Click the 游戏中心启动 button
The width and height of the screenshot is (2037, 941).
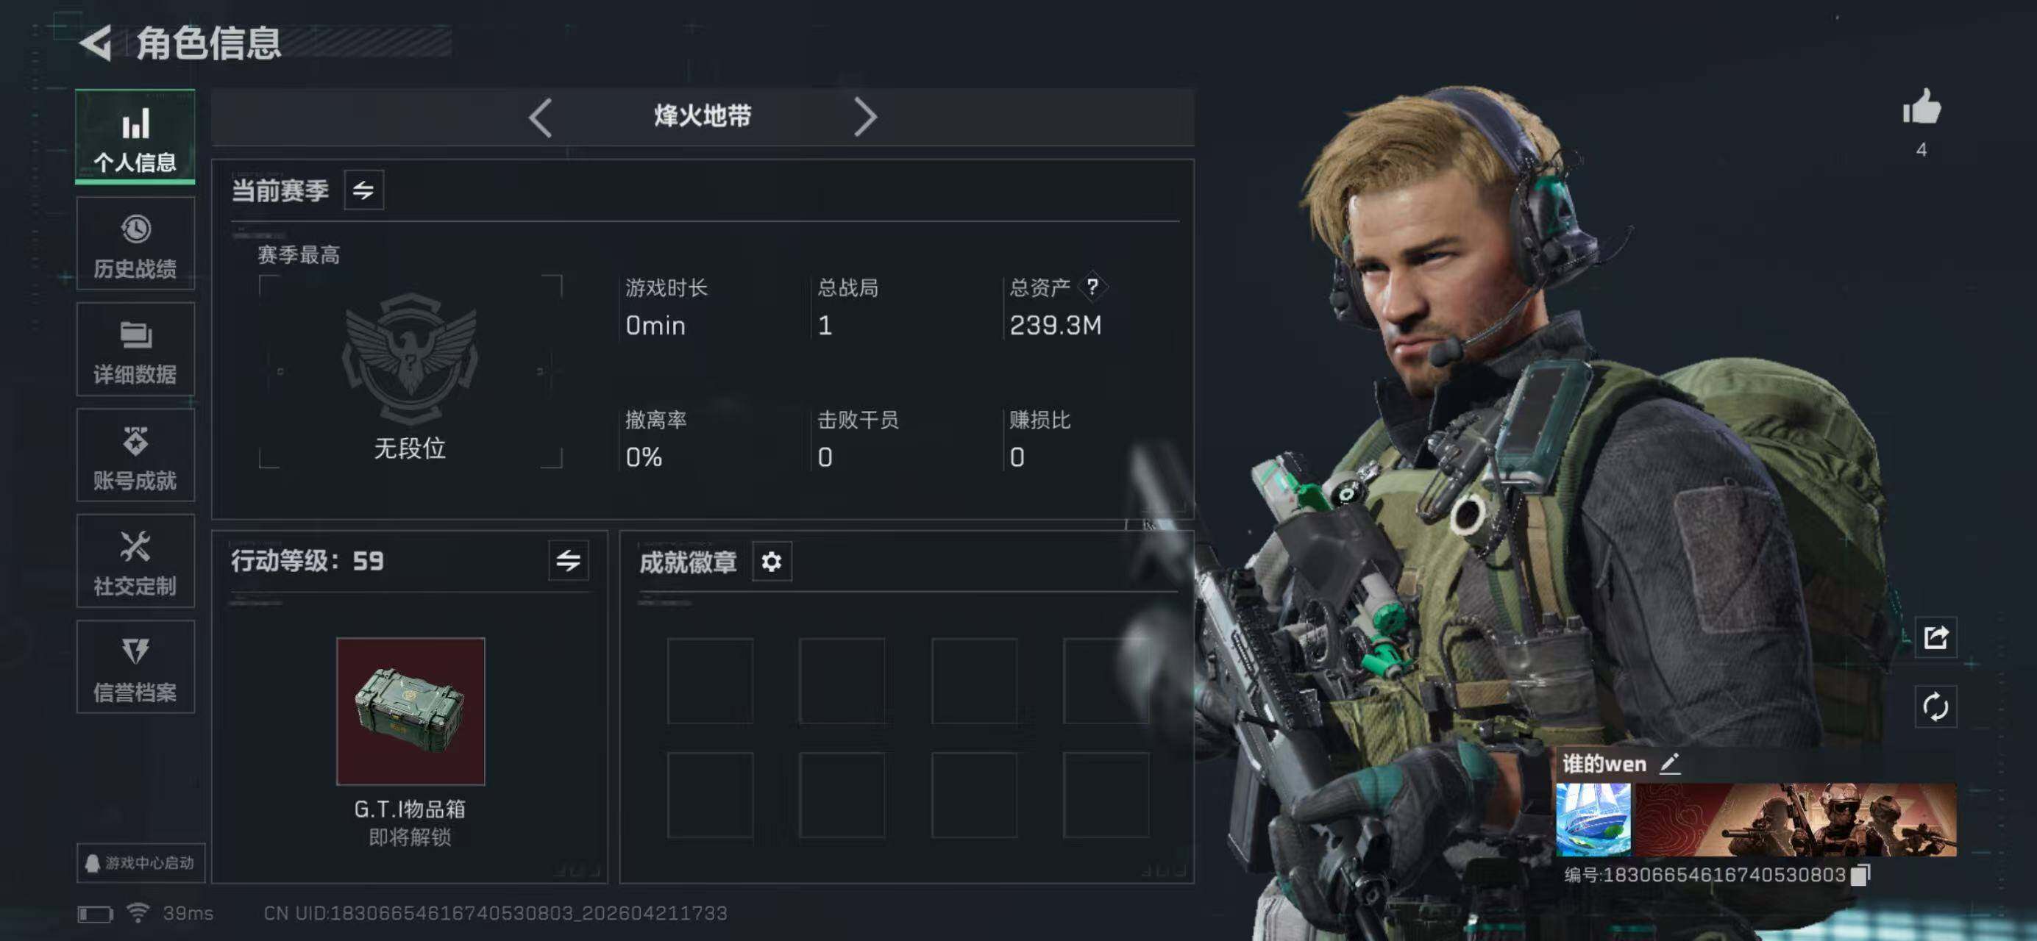point(141,863)
